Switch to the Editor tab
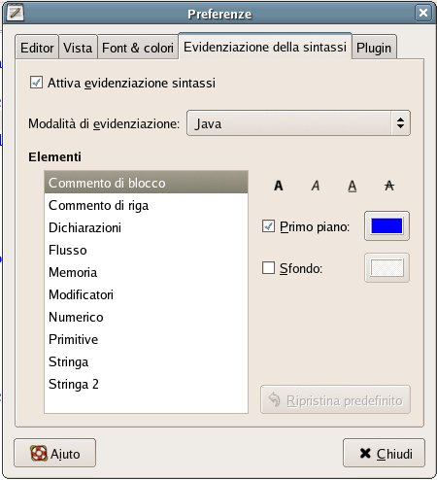This screenshot has width=437, height=480. pyautogui.click(x=37, y=48)
